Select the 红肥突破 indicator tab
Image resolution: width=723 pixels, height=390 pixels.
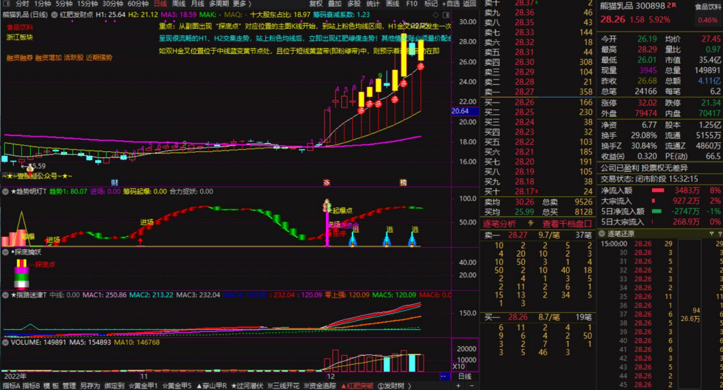[357, 385]
